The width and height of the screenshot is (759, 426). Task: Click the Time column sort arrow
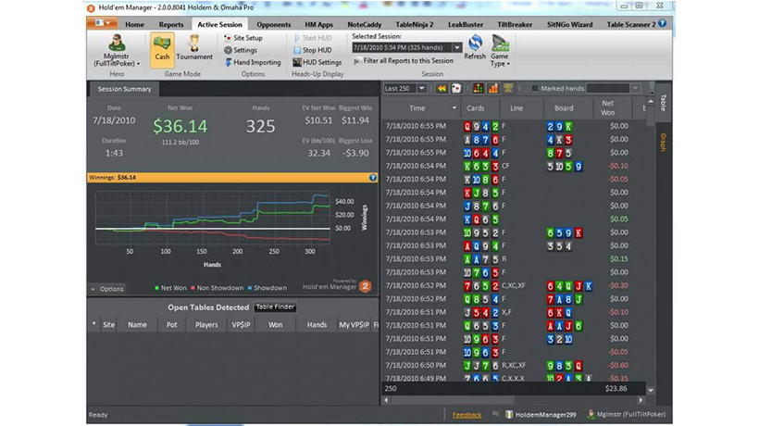454,108
